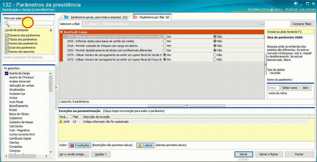Click subjects list horizontal scrollbar right arrow
Viewport: 317px width, 162px height.
[x=46, y=156]
